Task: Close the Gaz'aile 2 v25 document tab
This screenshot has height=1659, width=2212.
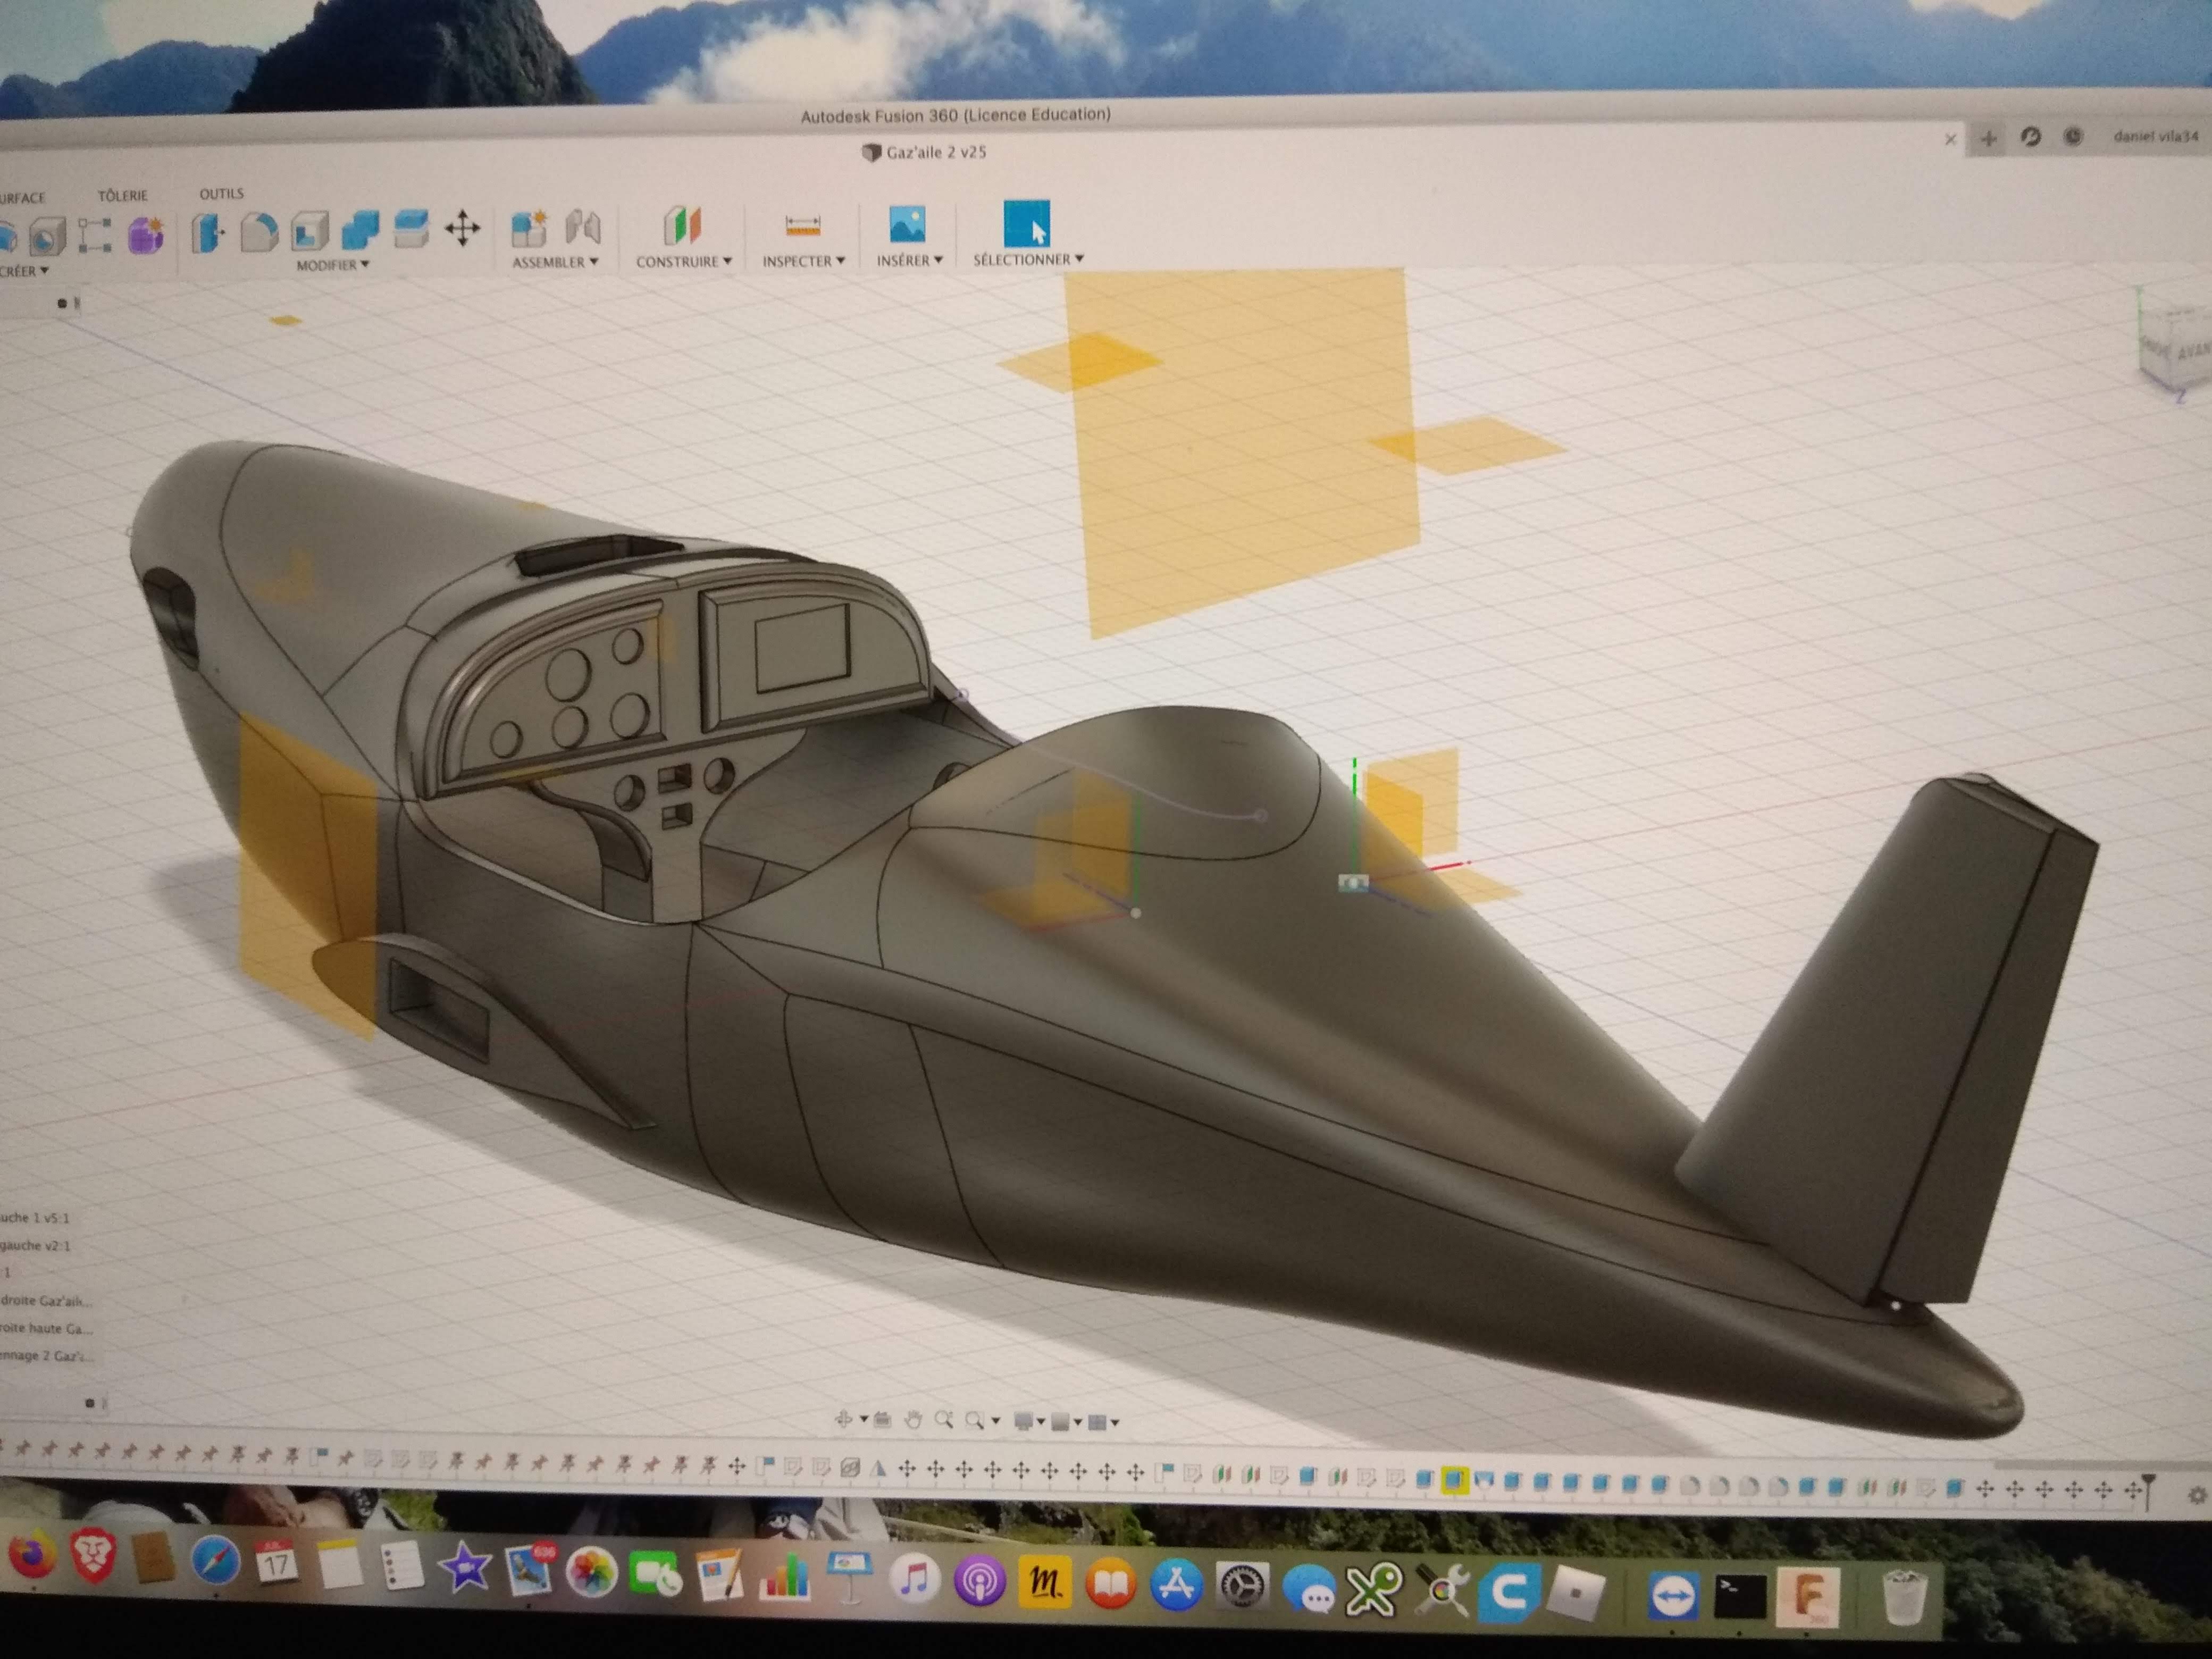Action: (1950, 140)
